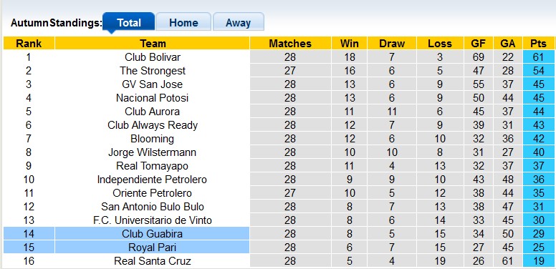Open The Strongest team link
This screenshot has height=269, width=556.
[153, 71]
